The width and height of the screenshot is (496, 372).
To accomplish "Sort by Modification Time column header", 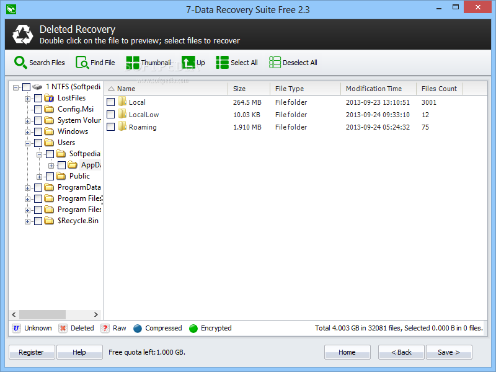I will click(x=378, y=89).
